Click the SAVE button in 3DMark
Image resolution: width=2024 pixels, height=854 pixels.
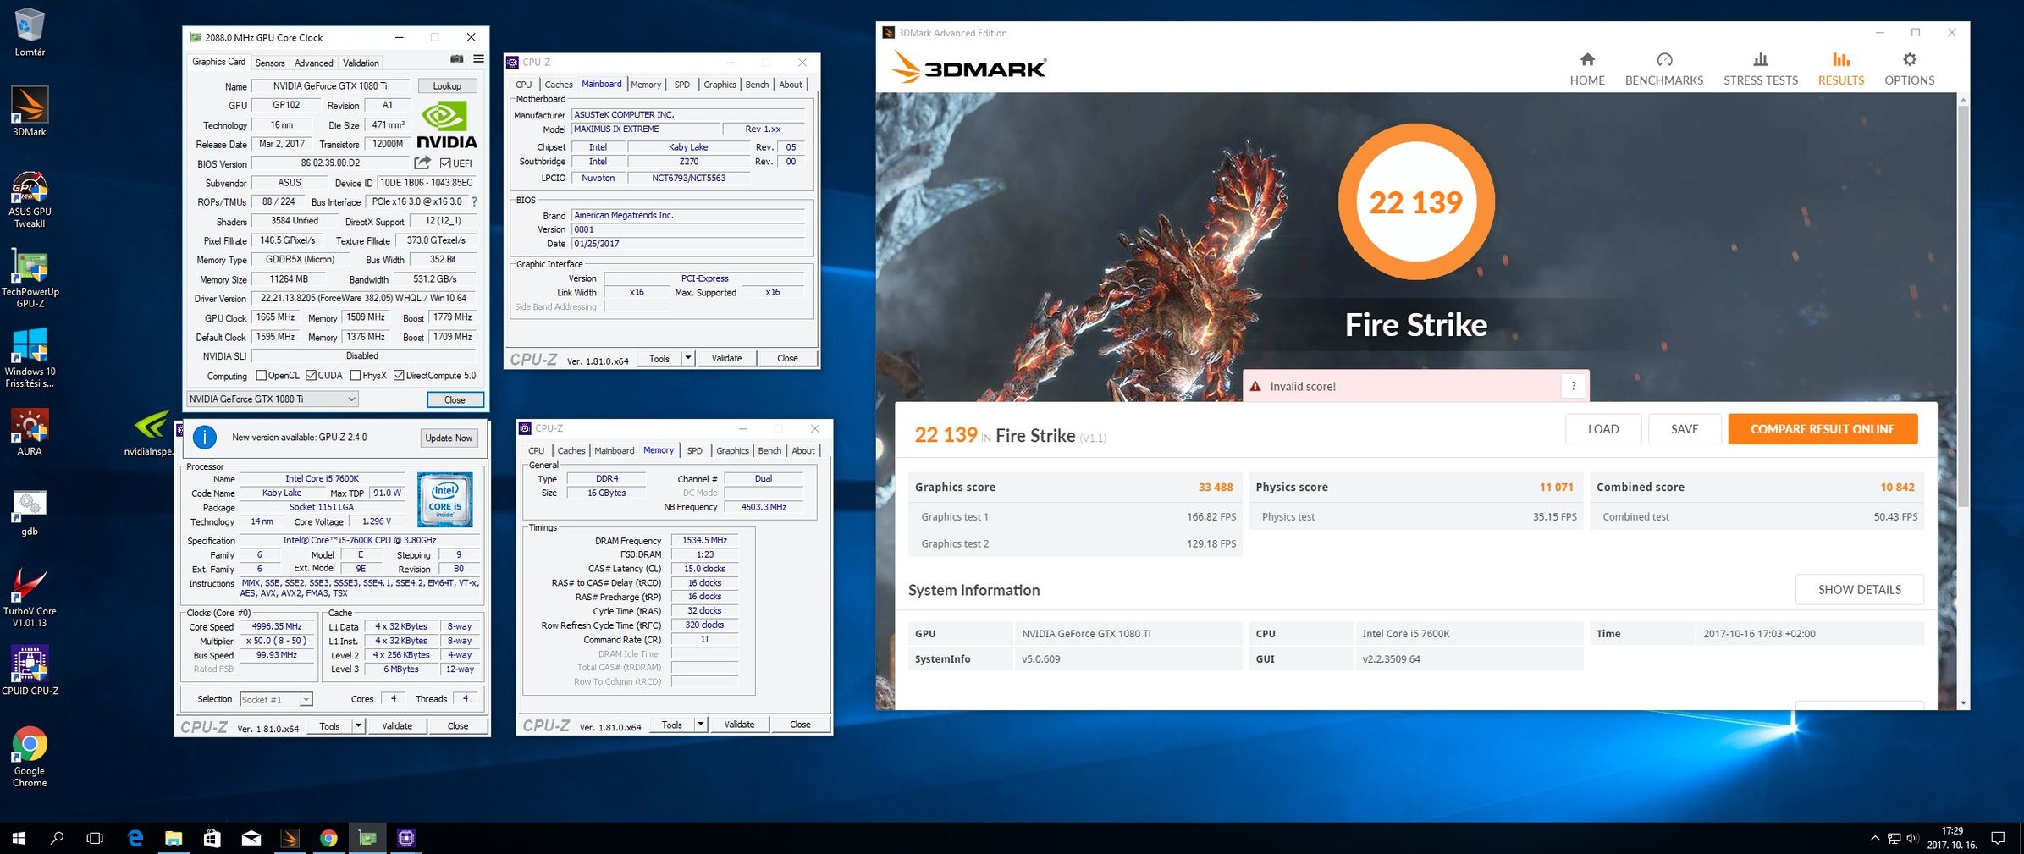click(x=1685, y=429)
